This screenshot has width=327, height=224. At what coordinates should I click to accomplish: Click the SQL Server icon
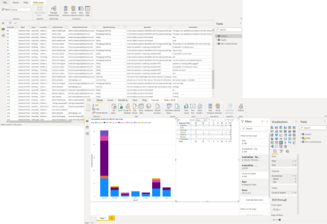click(135, 109)
